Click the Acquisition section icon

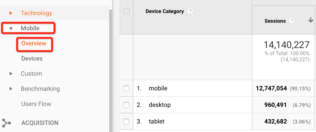click(x=6, y=123)
